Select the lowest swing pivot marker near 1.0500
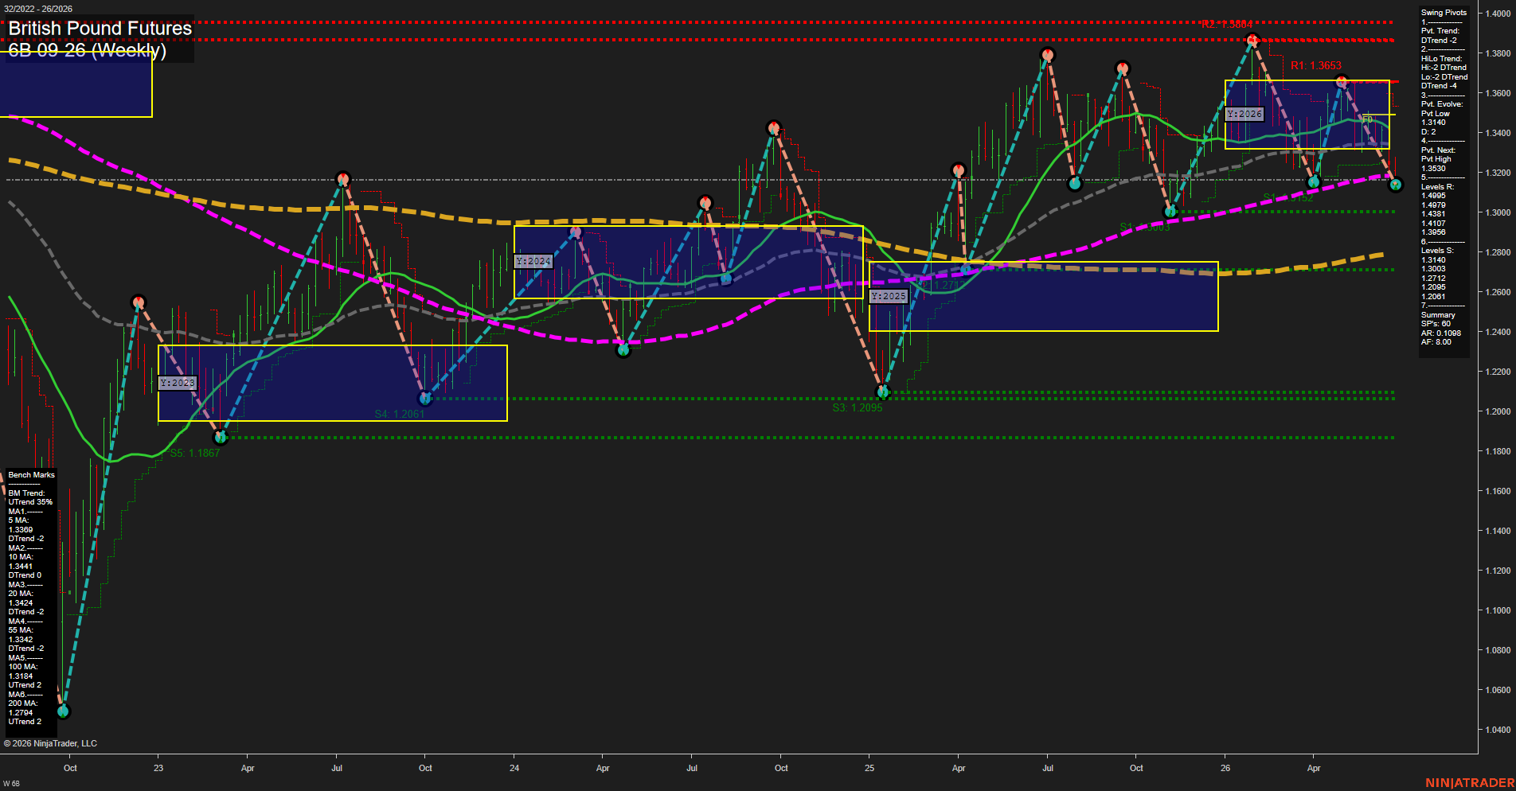This screenshot has height=791, width=1516. point(64,711)
